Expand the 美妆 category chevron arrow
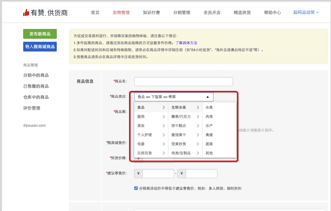The width and height of the screenshot is (331, 211). coord(164,126)
